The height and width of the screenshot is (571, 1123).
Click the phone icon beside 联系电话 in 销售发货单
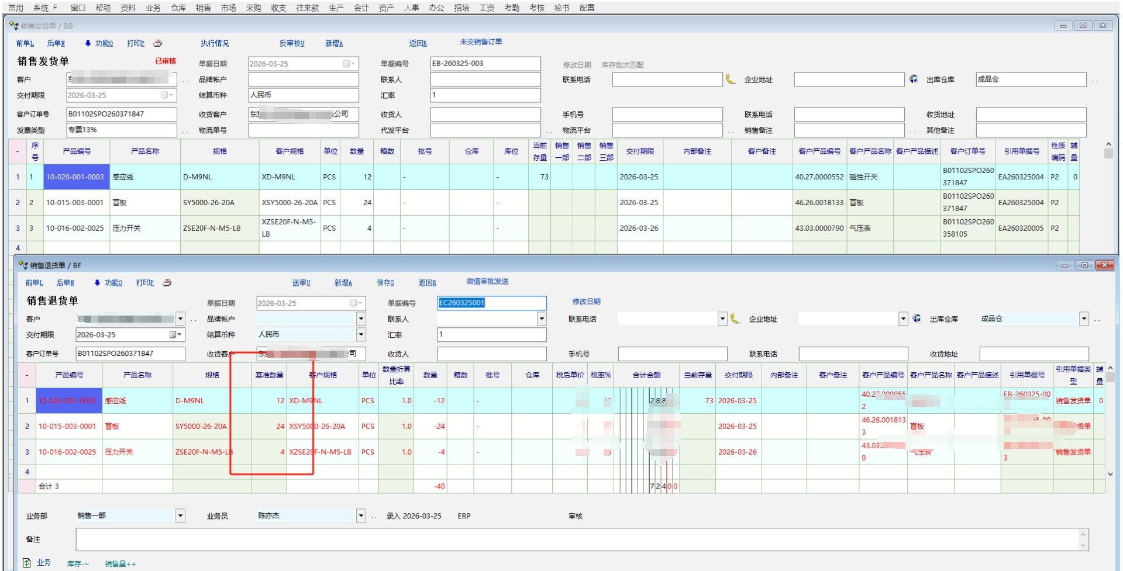(x=731, y=79)
